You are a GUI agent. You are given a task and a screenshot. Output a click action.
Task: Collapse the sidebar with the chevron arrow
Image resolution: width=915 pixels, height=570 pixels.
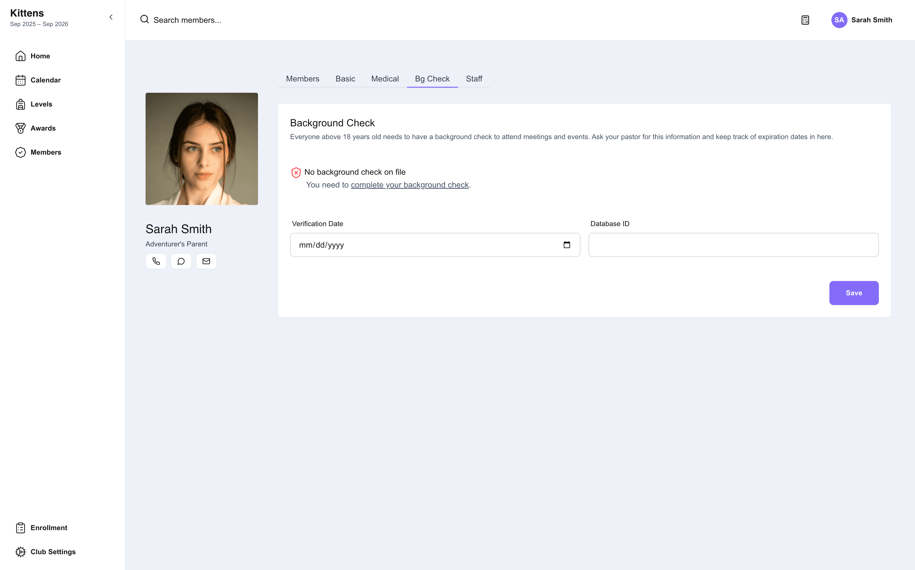(x=111, y=17)
